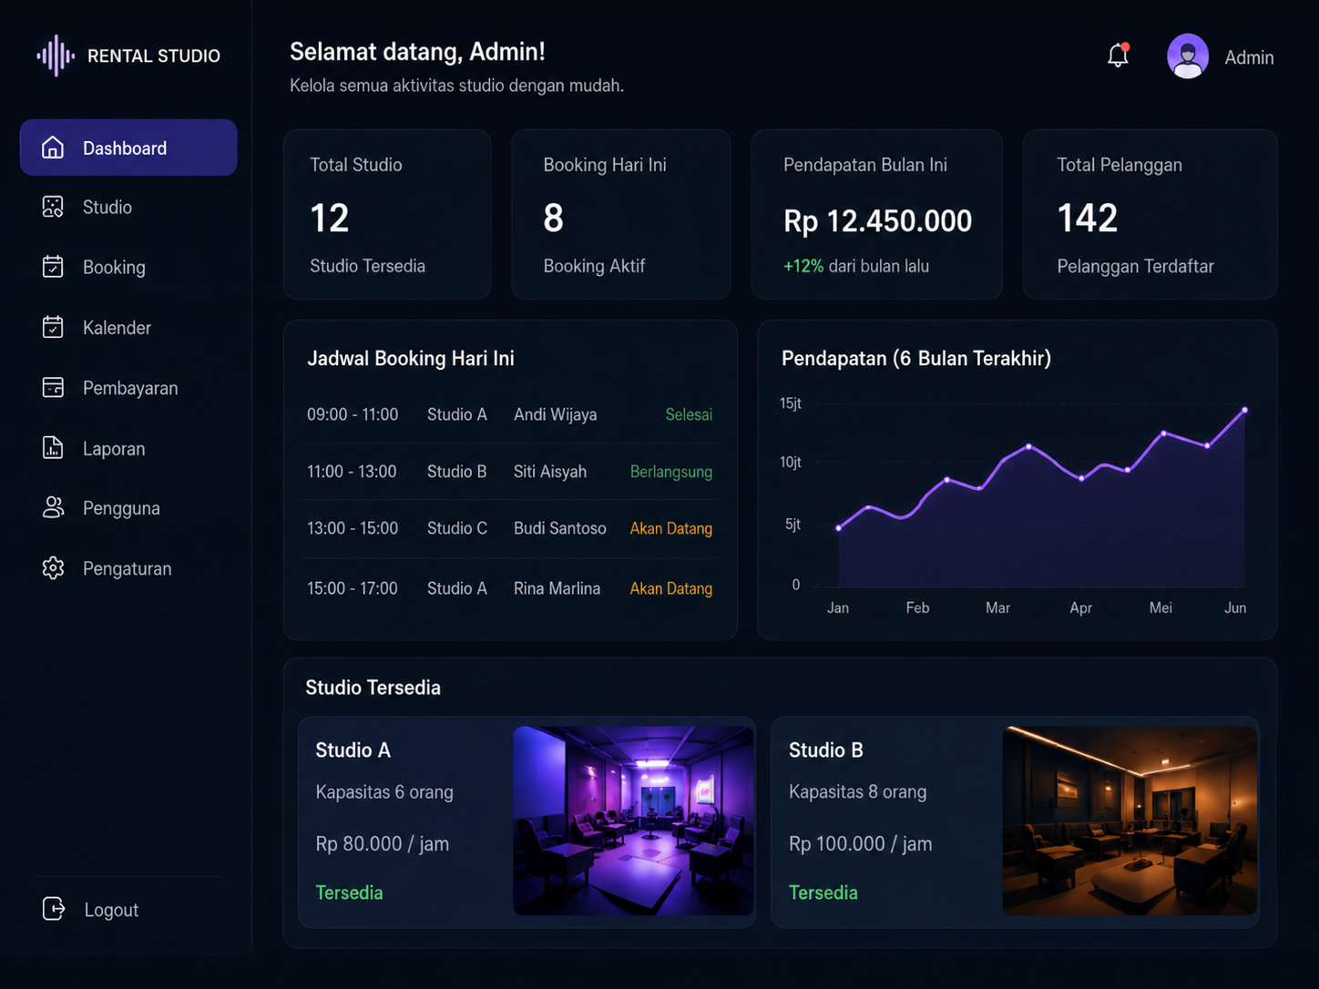The width and height of the screenshot is (1319, 989).
Task: Click the 'Rp 12.450.000' revenue value
Action: 877,221
